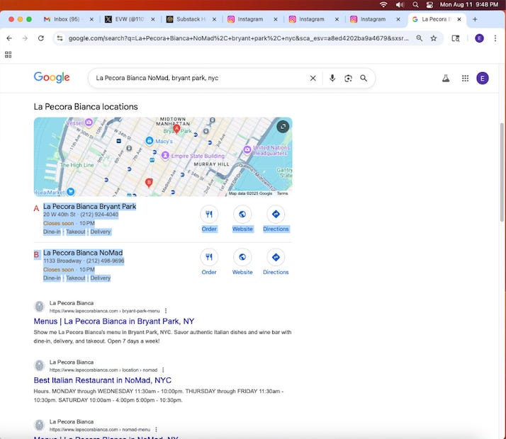506x439 pixels.
Task: Go back to the previous page
Action: [x=9, y=38]
